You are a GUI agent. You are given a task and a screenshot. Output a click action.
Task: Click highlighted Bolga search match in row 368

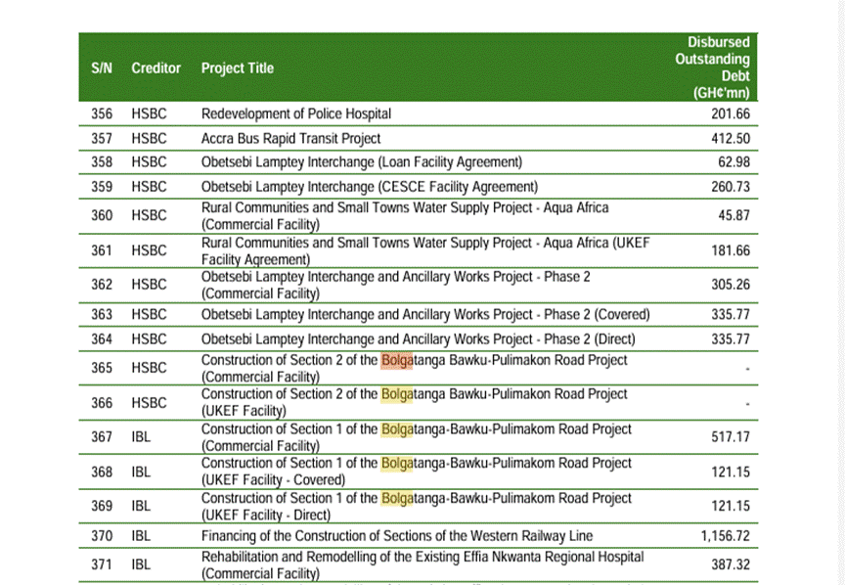pyautogui.click(x=397, y=464)
